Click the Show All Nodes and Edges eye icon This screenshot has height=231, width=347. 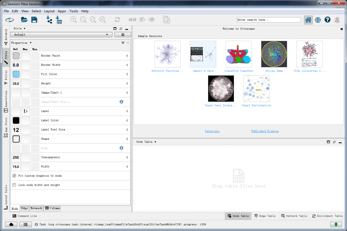tap(151, 20)
